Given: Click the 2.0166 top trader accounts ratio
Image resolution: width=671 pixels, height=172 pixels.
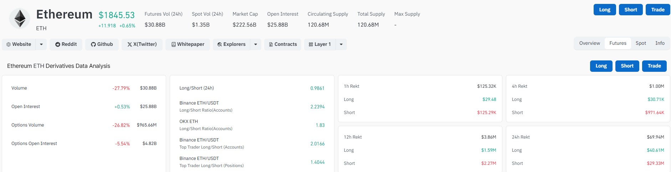Looking at the screenshot, I should click(x=317, y=144).
